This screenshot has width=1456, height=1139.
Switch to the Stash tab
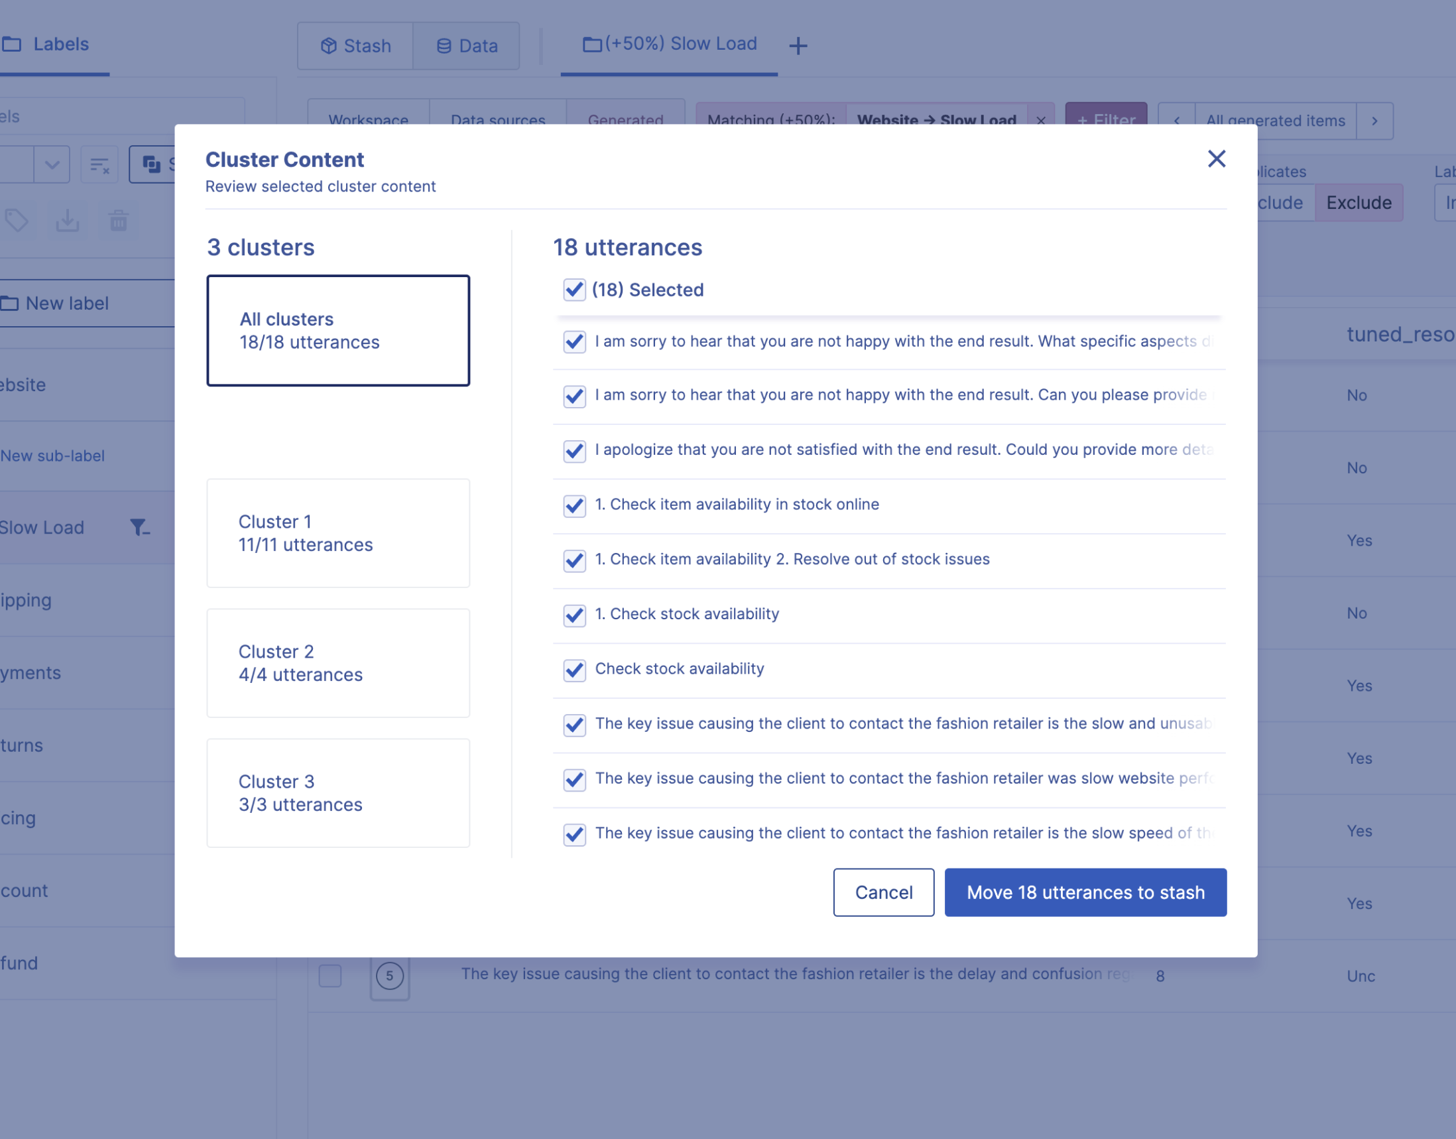tap(355, 46)
